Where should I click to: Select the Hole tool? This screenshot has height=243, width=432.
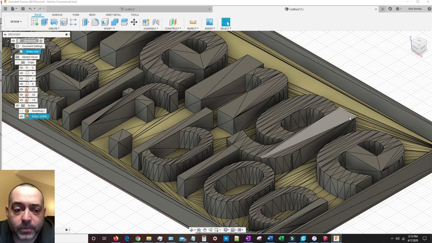click(x=63, y=22)
